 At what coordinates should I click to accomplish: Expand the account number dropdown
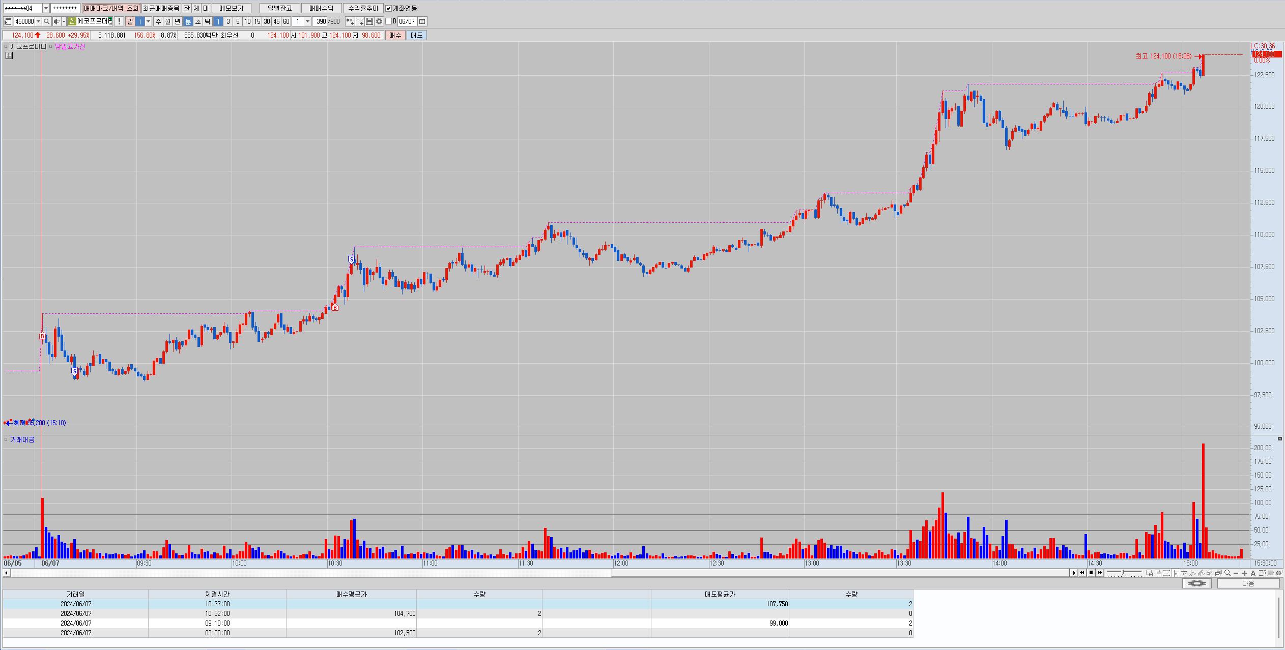[x=46, y=8]
